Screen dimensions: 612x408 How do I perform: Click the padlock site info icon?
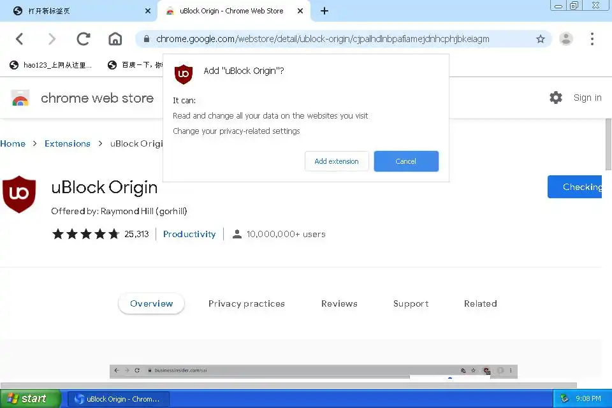[147, 39]
